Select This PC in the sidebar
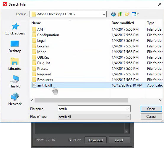 pos(15,82)
